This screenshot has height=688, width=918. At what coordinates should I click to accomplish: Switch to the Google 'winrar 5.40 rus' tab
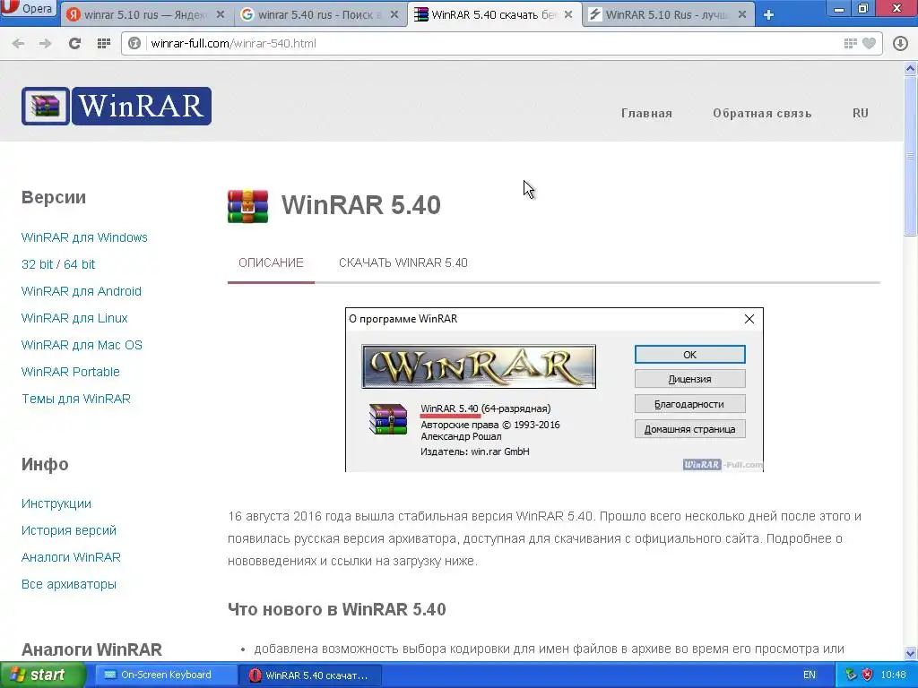[320, 14]
